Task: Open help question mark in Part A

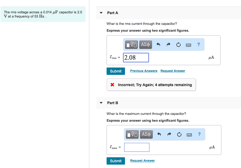Action: (198, 44)
